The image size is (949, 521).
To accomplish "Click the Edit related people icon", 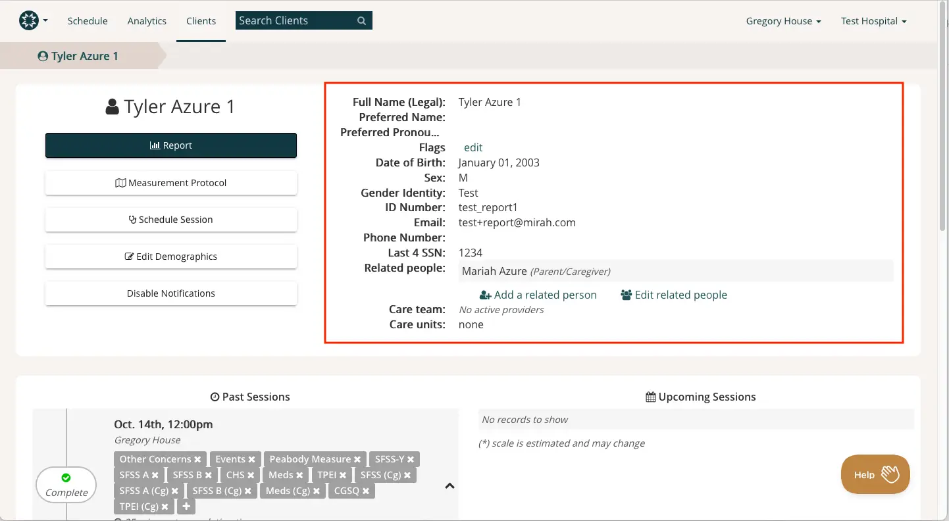I will pyautogui.click(x=624, y=295).
